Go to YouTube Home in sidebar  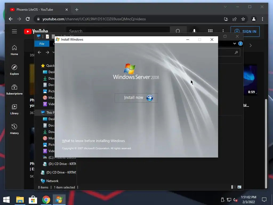[x=14, y=50]
